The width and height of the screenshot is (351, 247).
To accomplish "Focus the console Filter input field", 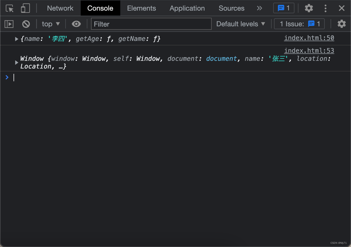I will click(151, 24).
